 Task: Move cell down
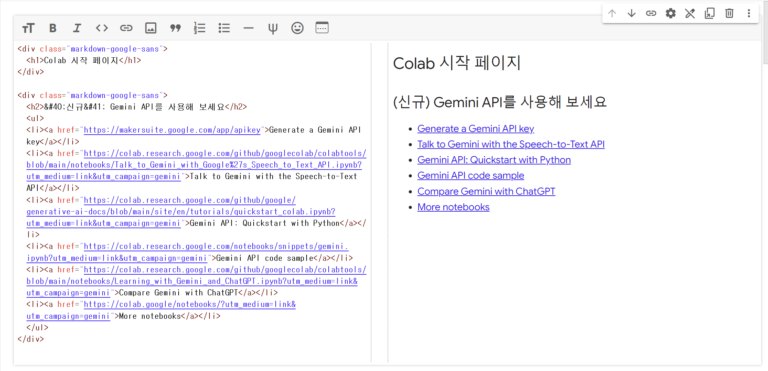(x=632, y=13)
